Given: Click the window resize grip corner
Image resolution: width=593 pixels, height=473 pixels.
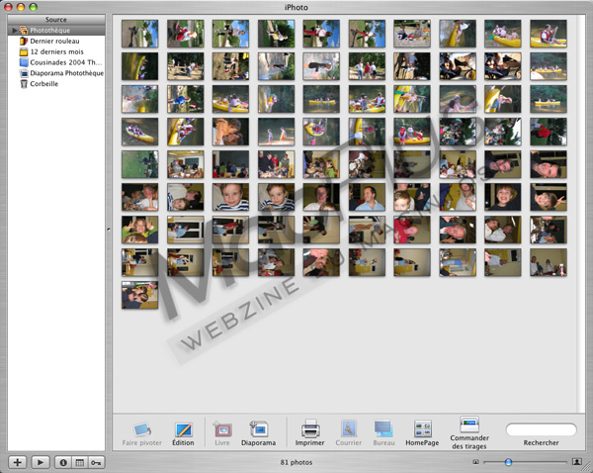Looking at the screenshot, I should (587, 467).
